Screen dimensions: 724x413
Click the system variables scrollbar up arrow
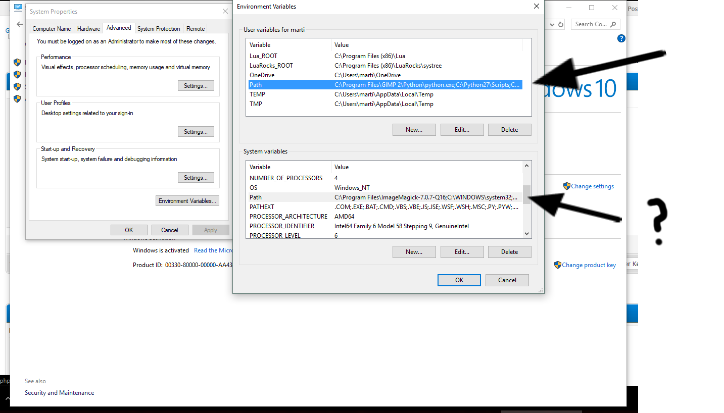pyautogui.click(x=527, y=166)
